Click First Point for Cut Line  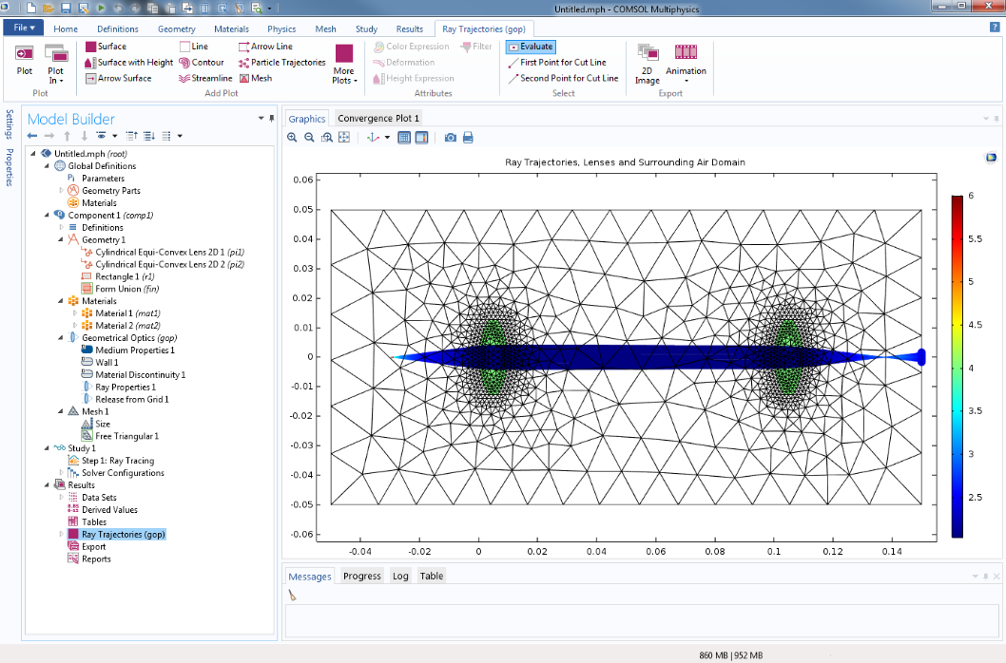(x=556, y=62)
